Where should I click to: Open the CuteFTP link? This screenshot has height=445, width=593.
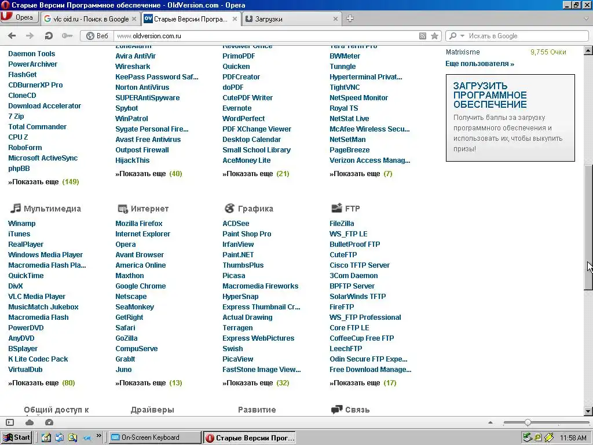343,255
